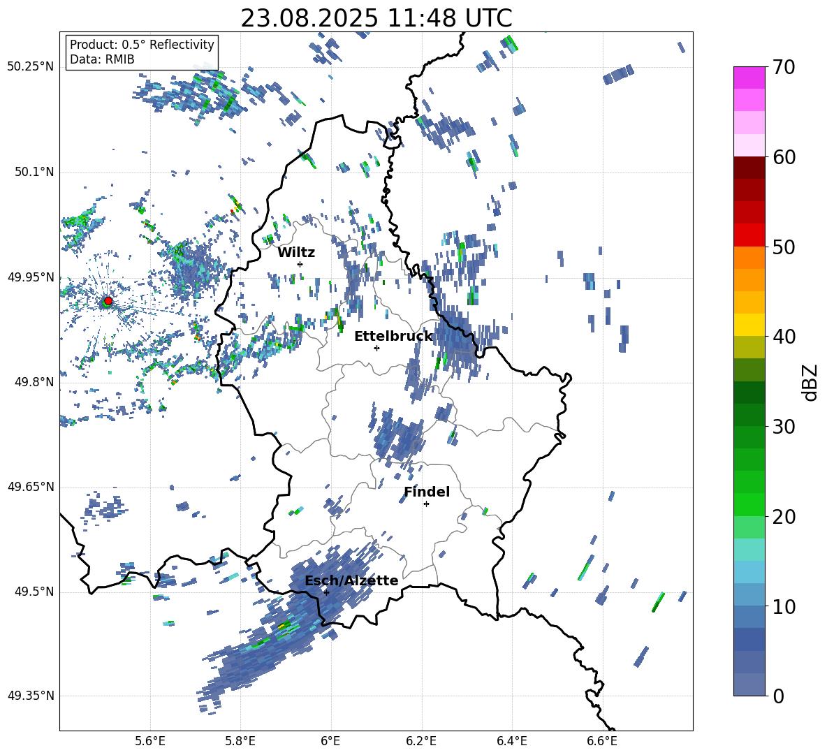This screenshot has height=755, width=827.
Task: Click the Esch/Alzette label
Action: pos(351,580)
